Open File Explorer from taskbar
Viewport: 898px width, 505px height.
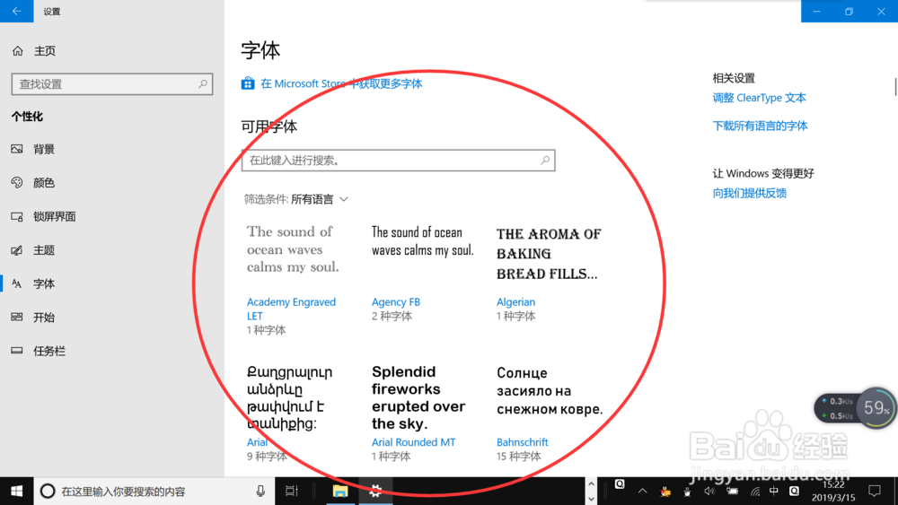[340, 492]
